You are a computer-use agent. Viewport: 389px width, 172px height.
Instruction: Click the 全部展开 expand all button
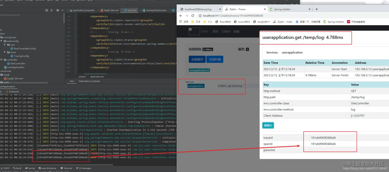point(197,59)
